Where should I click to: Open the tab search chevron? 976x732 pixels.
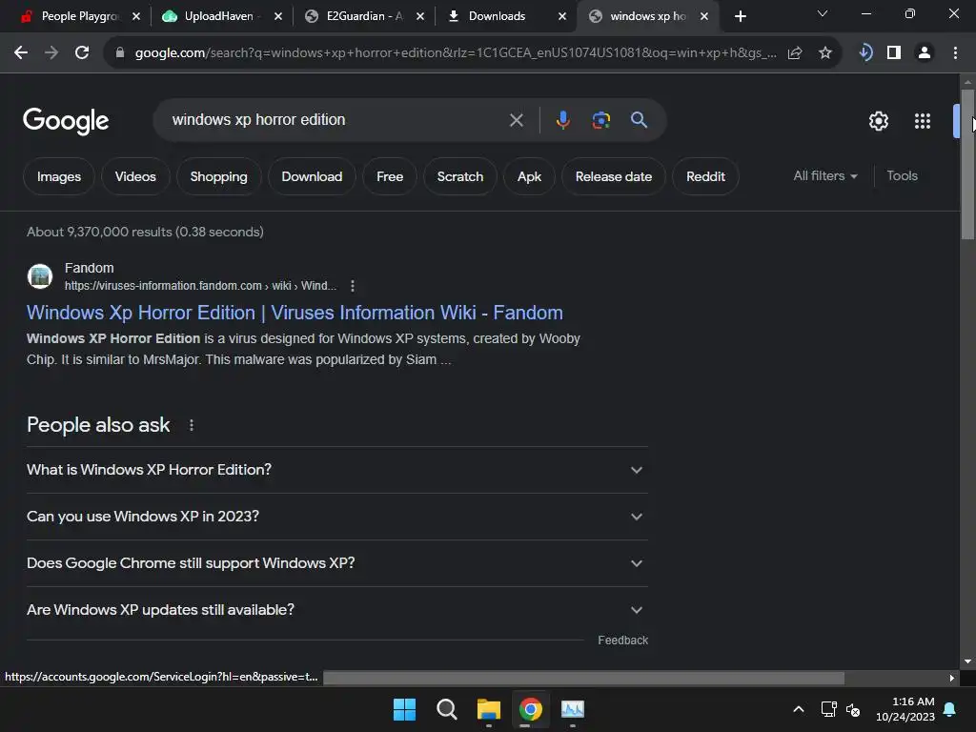pyautogui.click(x=823, y=13)
